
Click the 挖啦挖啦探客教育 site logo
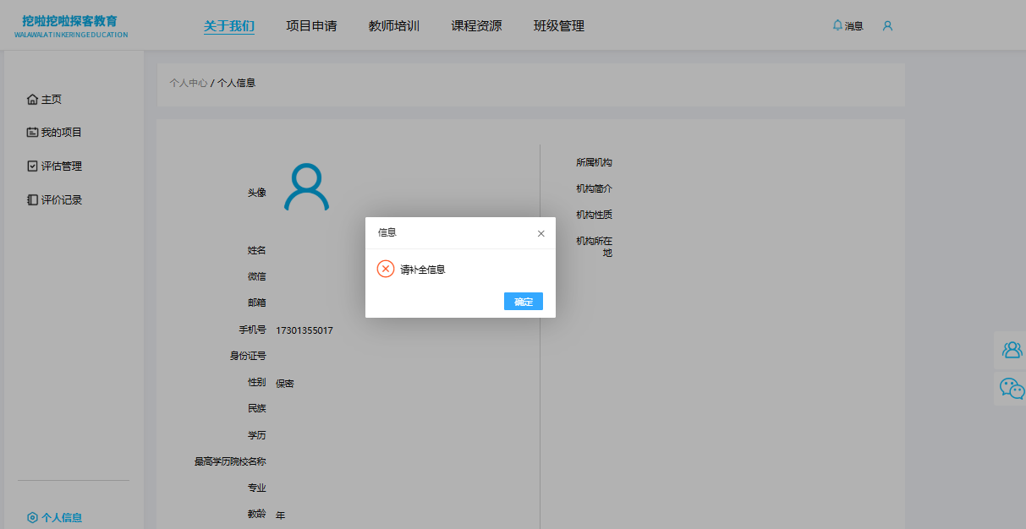[x=71, y=26]
